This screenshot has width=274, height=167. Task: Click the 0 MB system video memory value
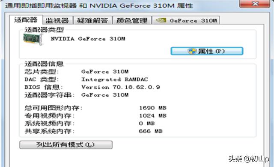pyautogui.click(x=147, y=124)
